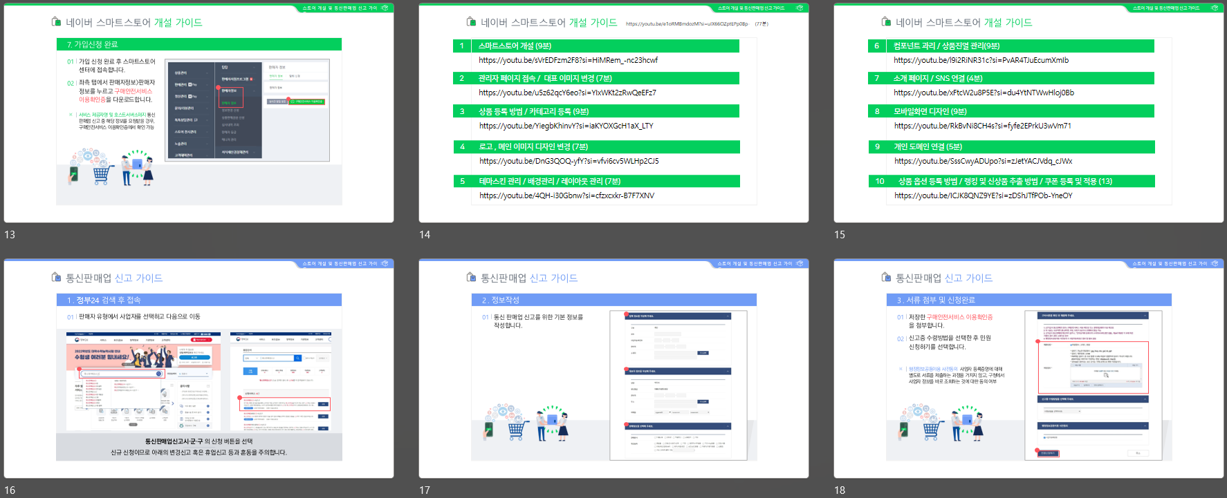Screen dimensions: 1227x498
Task: Click the '컴포넌트 관리 / 상품진열 관리(9분)' heading
Action: tap(946, 46)
